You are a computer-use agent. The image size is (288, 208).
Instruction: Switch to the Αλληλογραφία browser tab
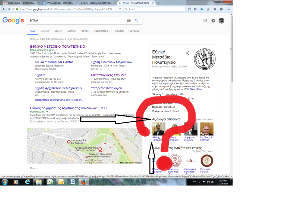60,3
